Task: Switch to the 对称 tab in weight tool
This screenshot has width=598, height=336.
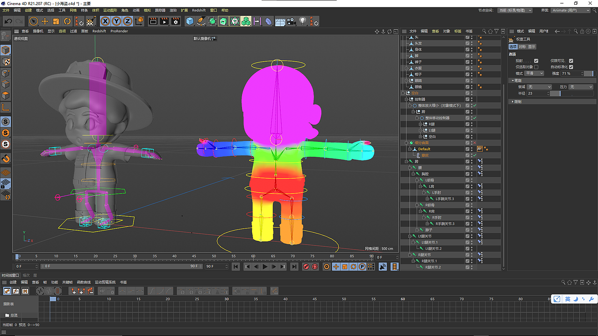Action: pos(522,47)
